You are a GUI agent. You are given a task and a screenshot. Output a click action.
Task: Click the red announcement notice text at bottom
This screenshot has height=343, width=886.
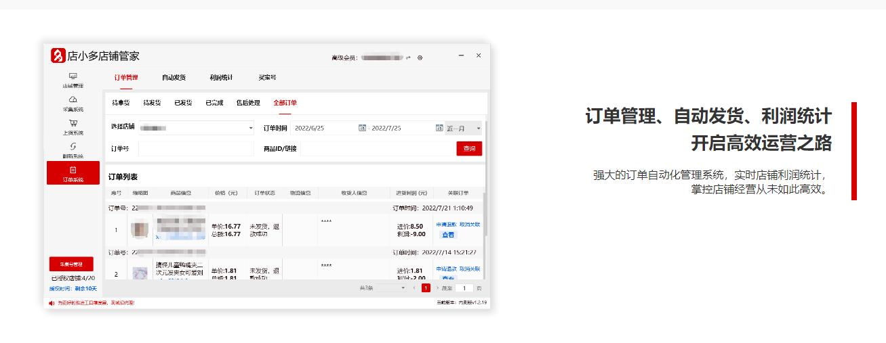pyautogui.click(x=96, y=302)
